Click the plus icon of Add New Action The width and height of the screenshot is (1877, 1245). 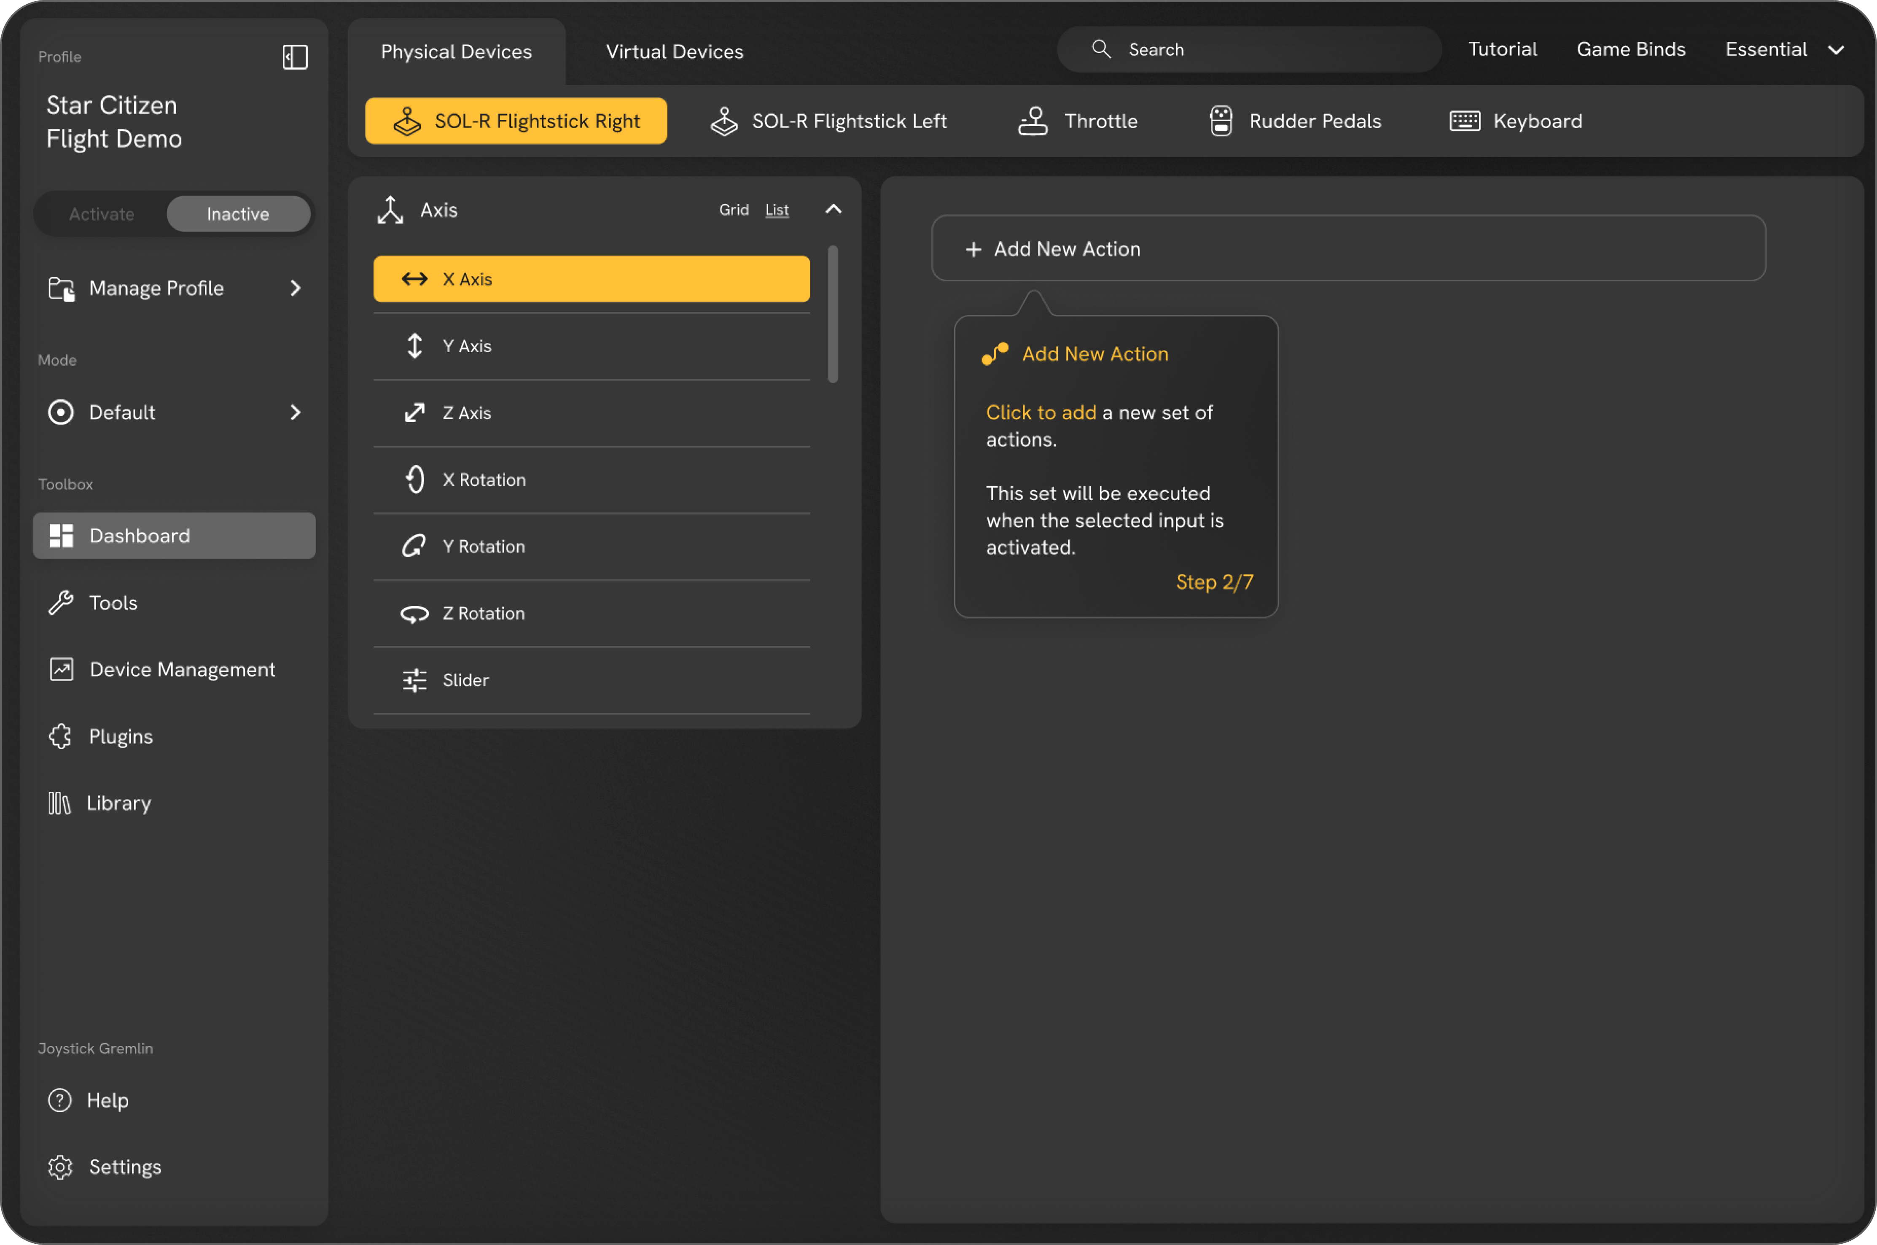(x=973, y=249)
